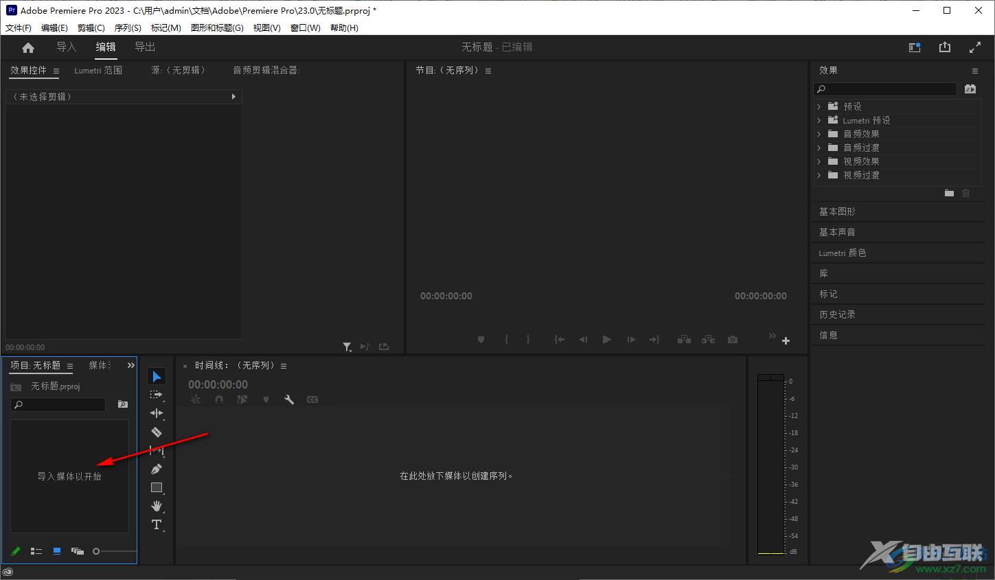Expand the 视频过渡 folder
995x580 pixels.
819,175
